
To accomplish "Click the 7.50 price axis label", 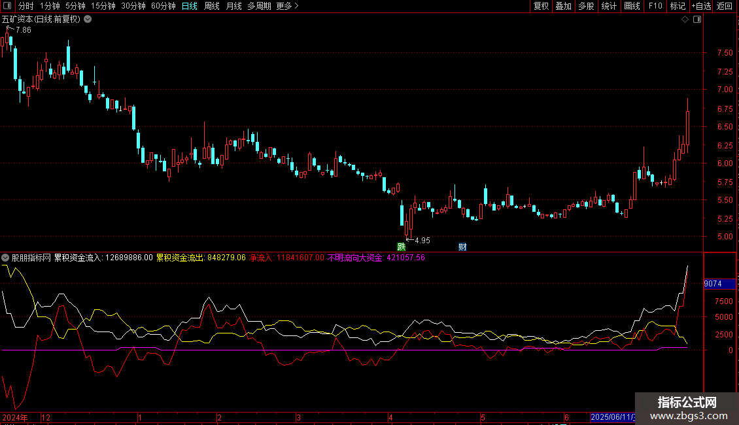I will [725, 53].
